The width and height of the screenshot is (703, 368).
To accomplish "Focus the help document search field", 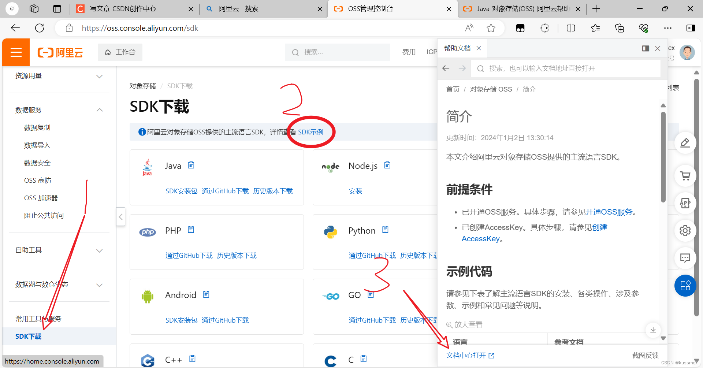I will coord(565,68).
